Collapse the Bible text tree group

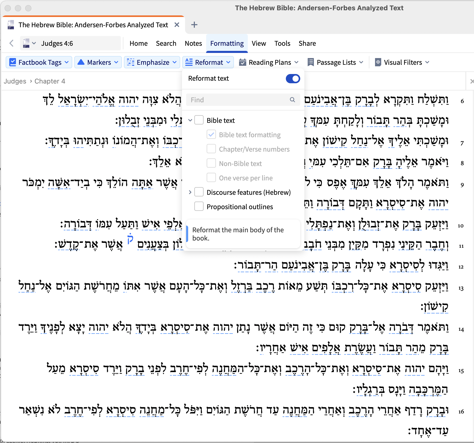[x=190, y=120]
